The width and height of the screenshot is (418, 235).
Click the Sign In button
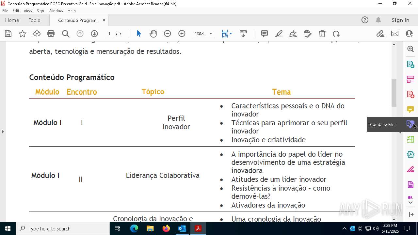400,20
